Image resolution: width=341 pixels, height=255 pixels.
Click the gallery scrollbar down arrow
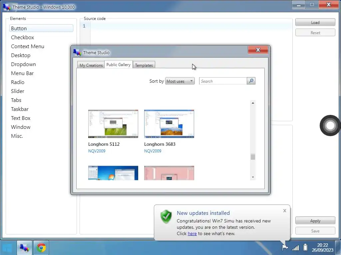click(253, 177)
